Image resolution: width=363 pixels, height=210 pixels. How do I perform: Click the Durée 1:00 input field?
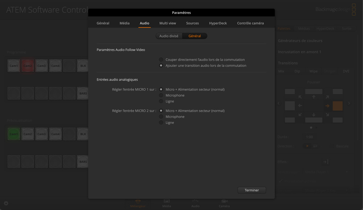coord(310,137)
